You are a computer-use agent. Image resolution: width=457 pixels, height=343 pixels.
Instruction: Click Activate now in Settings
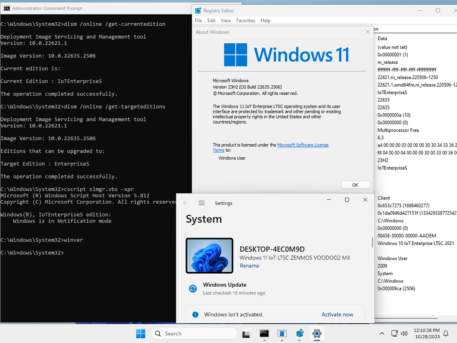point(337,314)
